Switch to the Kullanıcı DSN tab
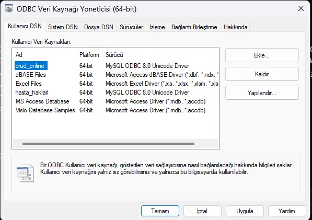This screenshot has height=220, width=312. 25,26
